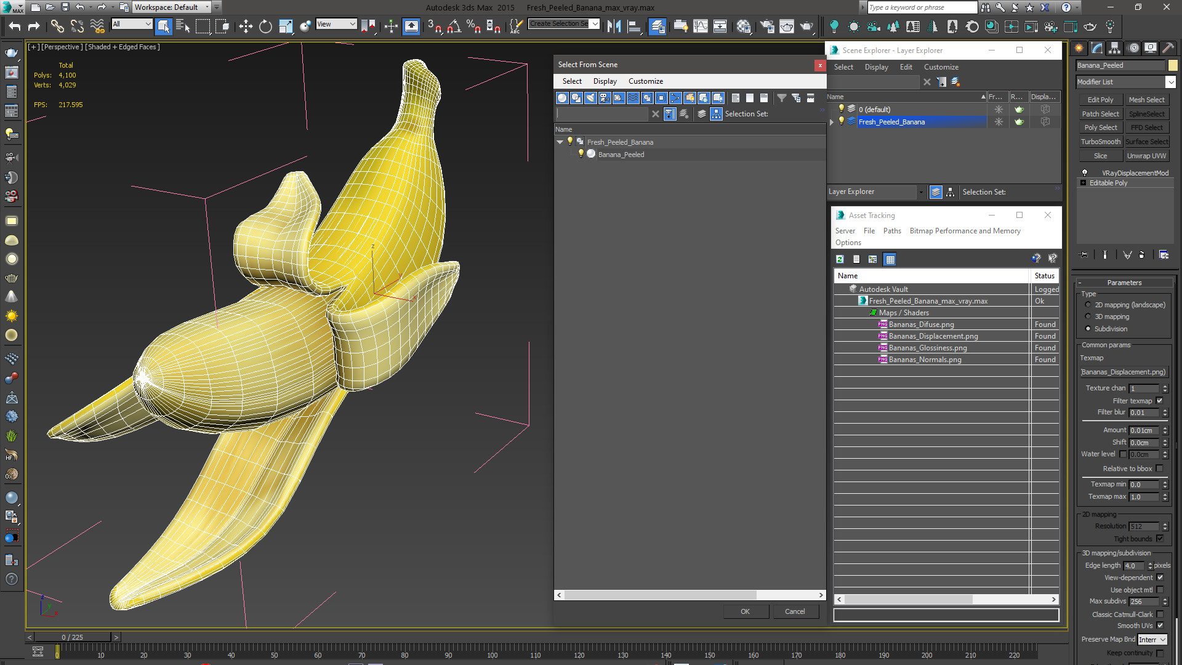Click OK button in Select From Scene
Screen dimensions: 1182x665
(x=746, y=611)
